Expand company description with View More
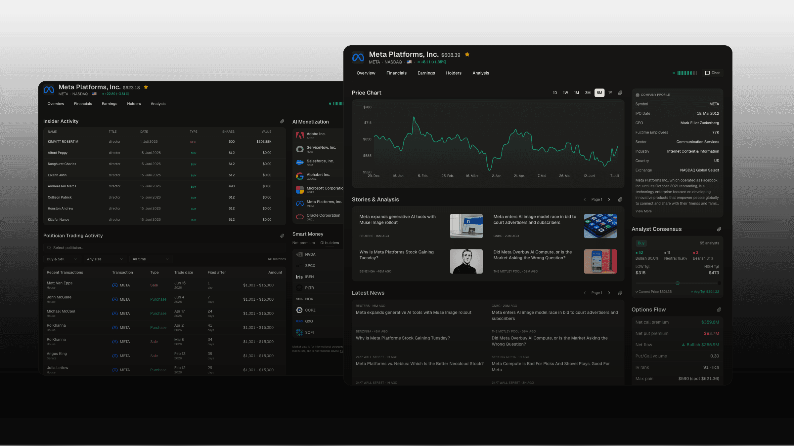Image resolution: width=794 pixels, height=446 pixels. (x=643, y=211)
